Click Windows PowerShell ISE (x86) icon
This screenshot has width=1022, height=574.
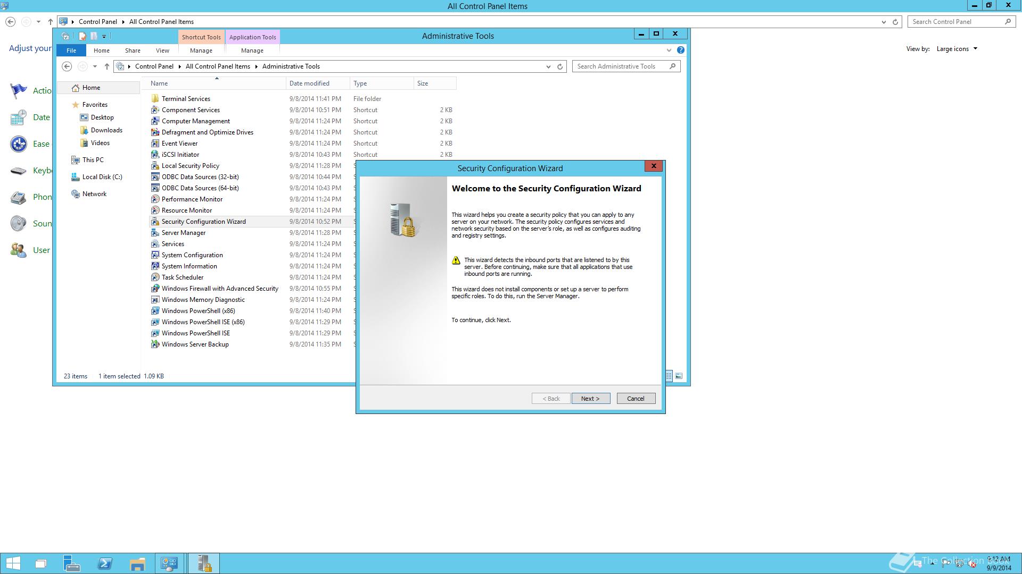(155, 322)
